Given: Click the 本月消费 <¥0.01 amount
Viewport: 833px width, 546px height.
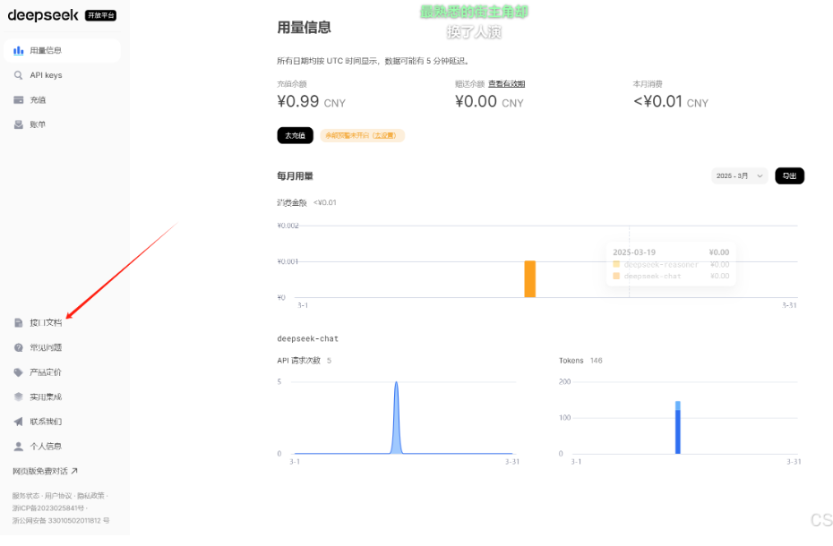Looking at the screenshot, I should 671,101.
